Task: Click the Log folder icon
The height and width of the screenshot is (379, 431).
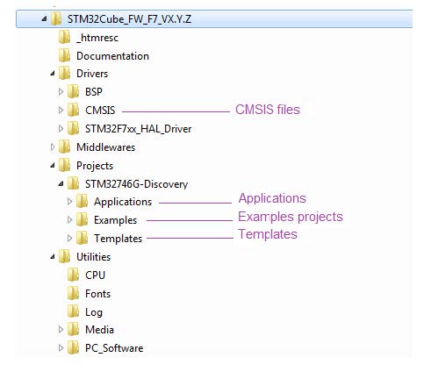Action: pos(73,311)
